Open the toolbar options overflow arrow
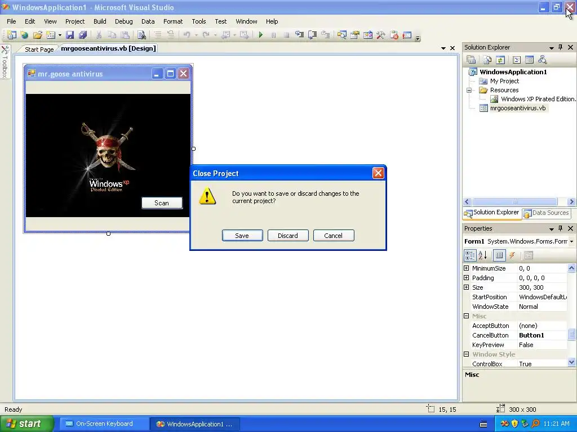This screenshot has width=577, height=432. (x=418, y=38)
